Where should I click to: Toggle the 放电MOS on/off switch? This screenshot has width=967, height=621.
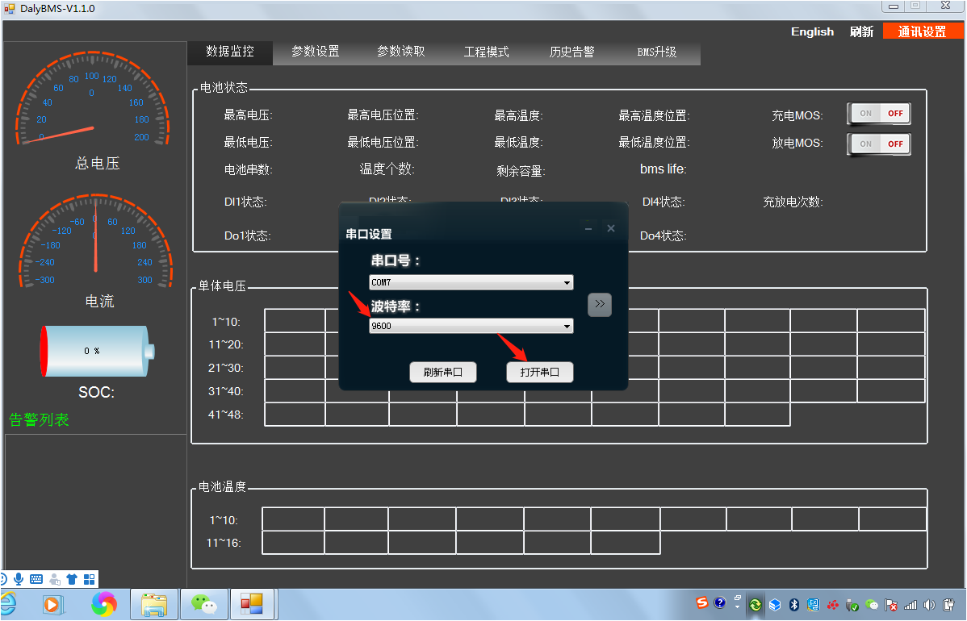(879, 144)
